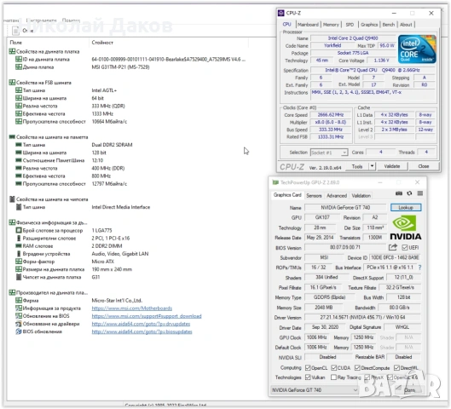
Task: Click the NVIDIA logo in GPU-Z
Action: click(405, 228)
